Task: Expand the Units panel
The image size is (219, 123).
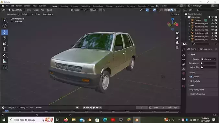Action: (192, 72)
